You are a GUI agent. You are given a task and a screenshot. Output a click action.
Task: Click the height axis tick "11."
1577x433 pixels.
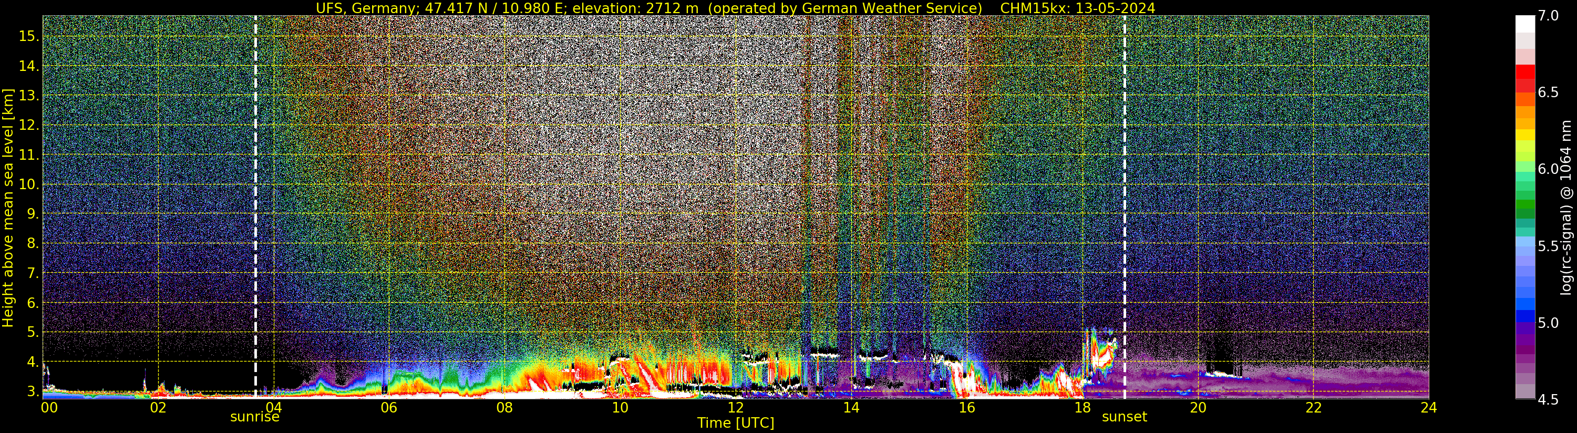pyautogui.click(x=29, y=155)
